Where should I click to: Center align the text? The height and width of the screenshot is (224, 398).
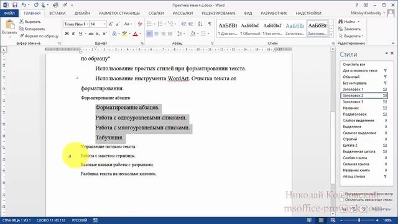coord(156,34)
